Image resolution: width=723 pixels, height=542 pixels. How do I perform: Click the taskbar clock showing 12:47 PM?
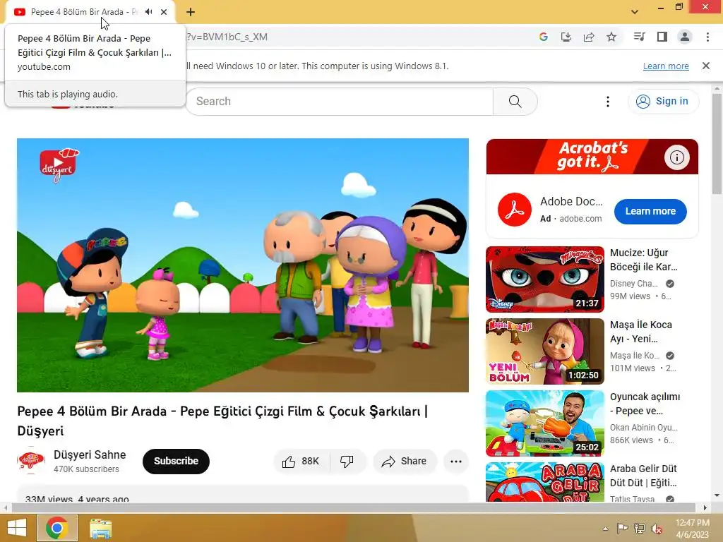click(692, 529)
